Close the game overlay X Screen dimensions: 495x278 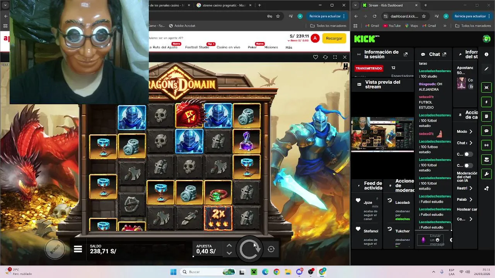pos(345,57)
